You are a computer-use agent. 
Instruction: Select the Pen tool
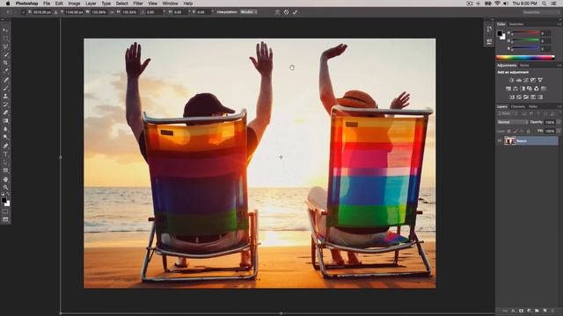point(5,146)
